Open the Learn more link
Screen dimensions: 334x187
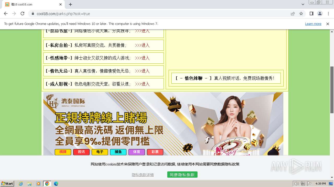[x=313, y=24]
